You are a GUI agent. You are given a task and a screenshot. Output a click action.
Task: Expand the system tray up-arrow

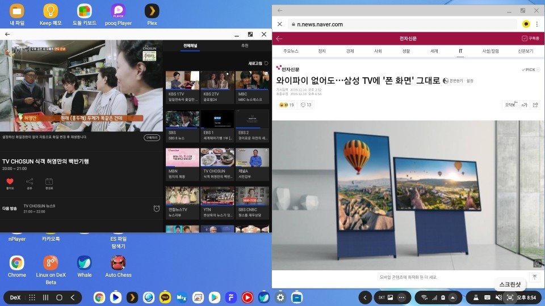[x=452, y=297]
